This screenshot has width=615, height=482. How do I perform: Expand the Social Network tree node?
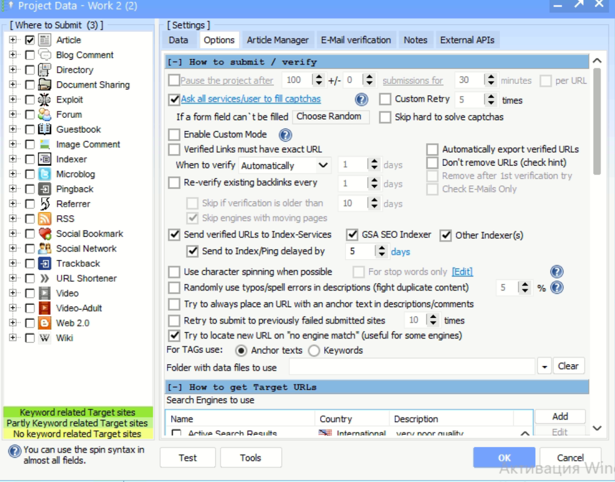click(13, 248)
